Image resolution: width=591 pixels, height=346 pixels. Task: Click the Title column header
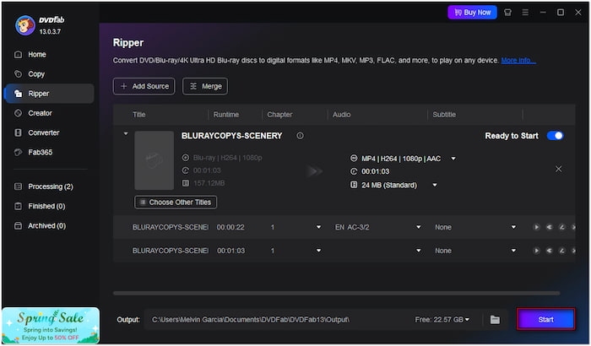[x=138, y=115]
